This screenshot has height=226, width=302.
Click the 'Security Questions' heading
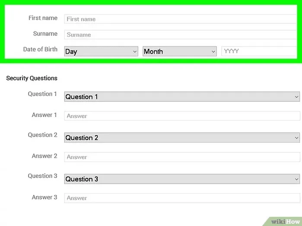pos(32,78)
